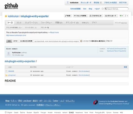
Task: Click the ウォッチを解除 button
Action: [x=80, y=16]
